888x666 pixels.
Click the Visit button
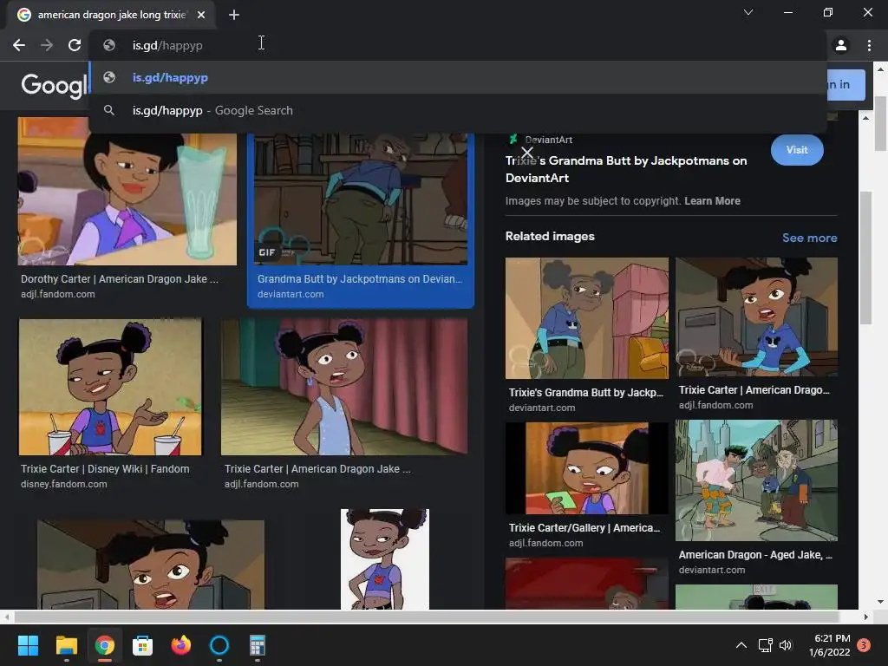tap(797, 150)
